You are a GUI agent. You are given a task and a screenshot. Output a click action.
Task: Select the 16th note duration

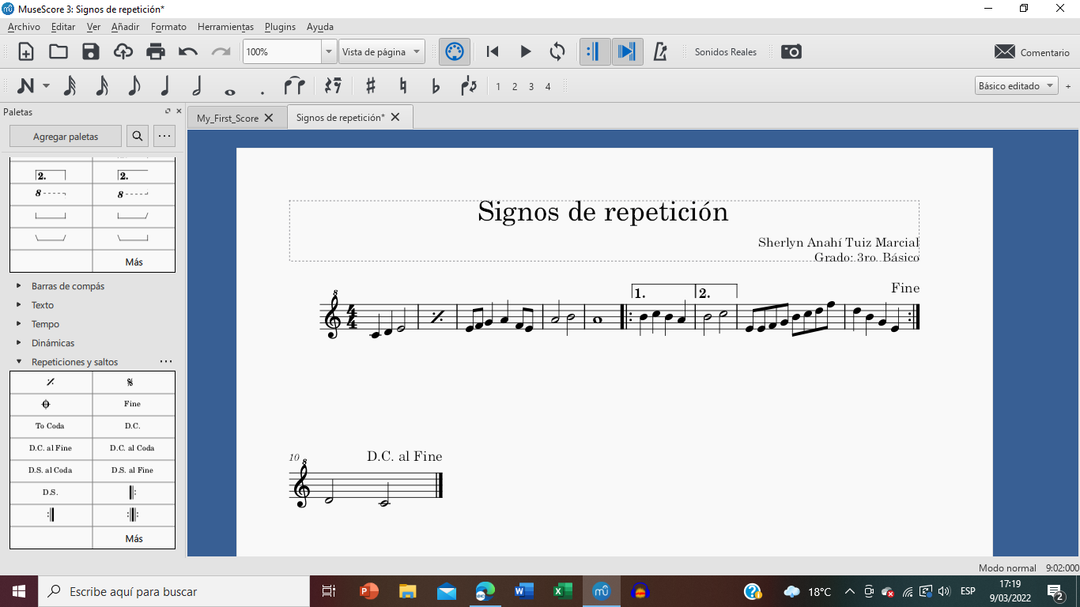click(x=102, y=86)
